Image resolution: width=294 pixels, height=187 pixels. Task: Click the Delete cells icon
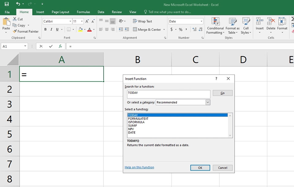(271, 21)
